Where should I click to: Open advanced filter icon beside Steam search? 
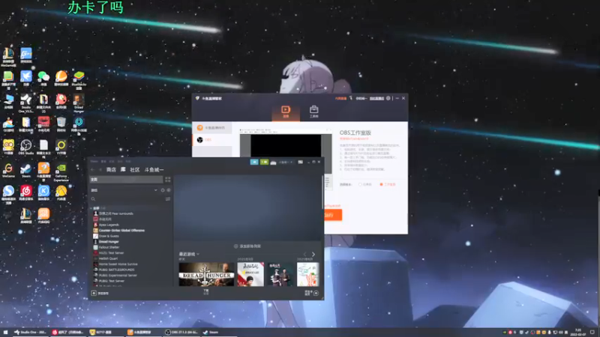click(167, 199)
